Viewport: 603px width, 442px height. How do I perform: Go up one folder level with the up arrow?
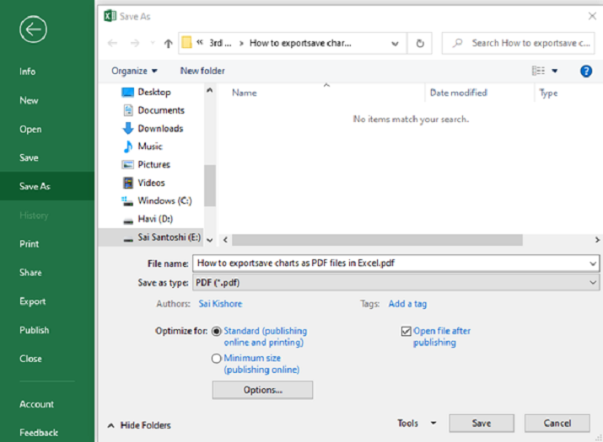168,44
